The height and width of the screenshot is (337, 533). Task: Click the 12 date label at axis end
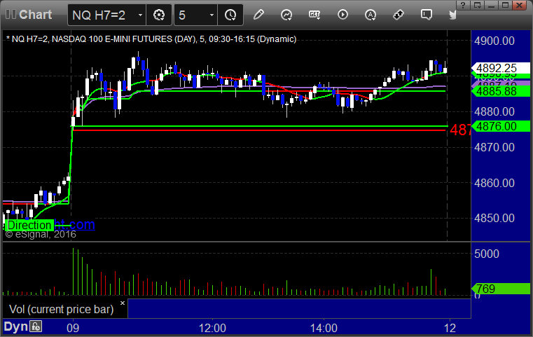(450, 329)
